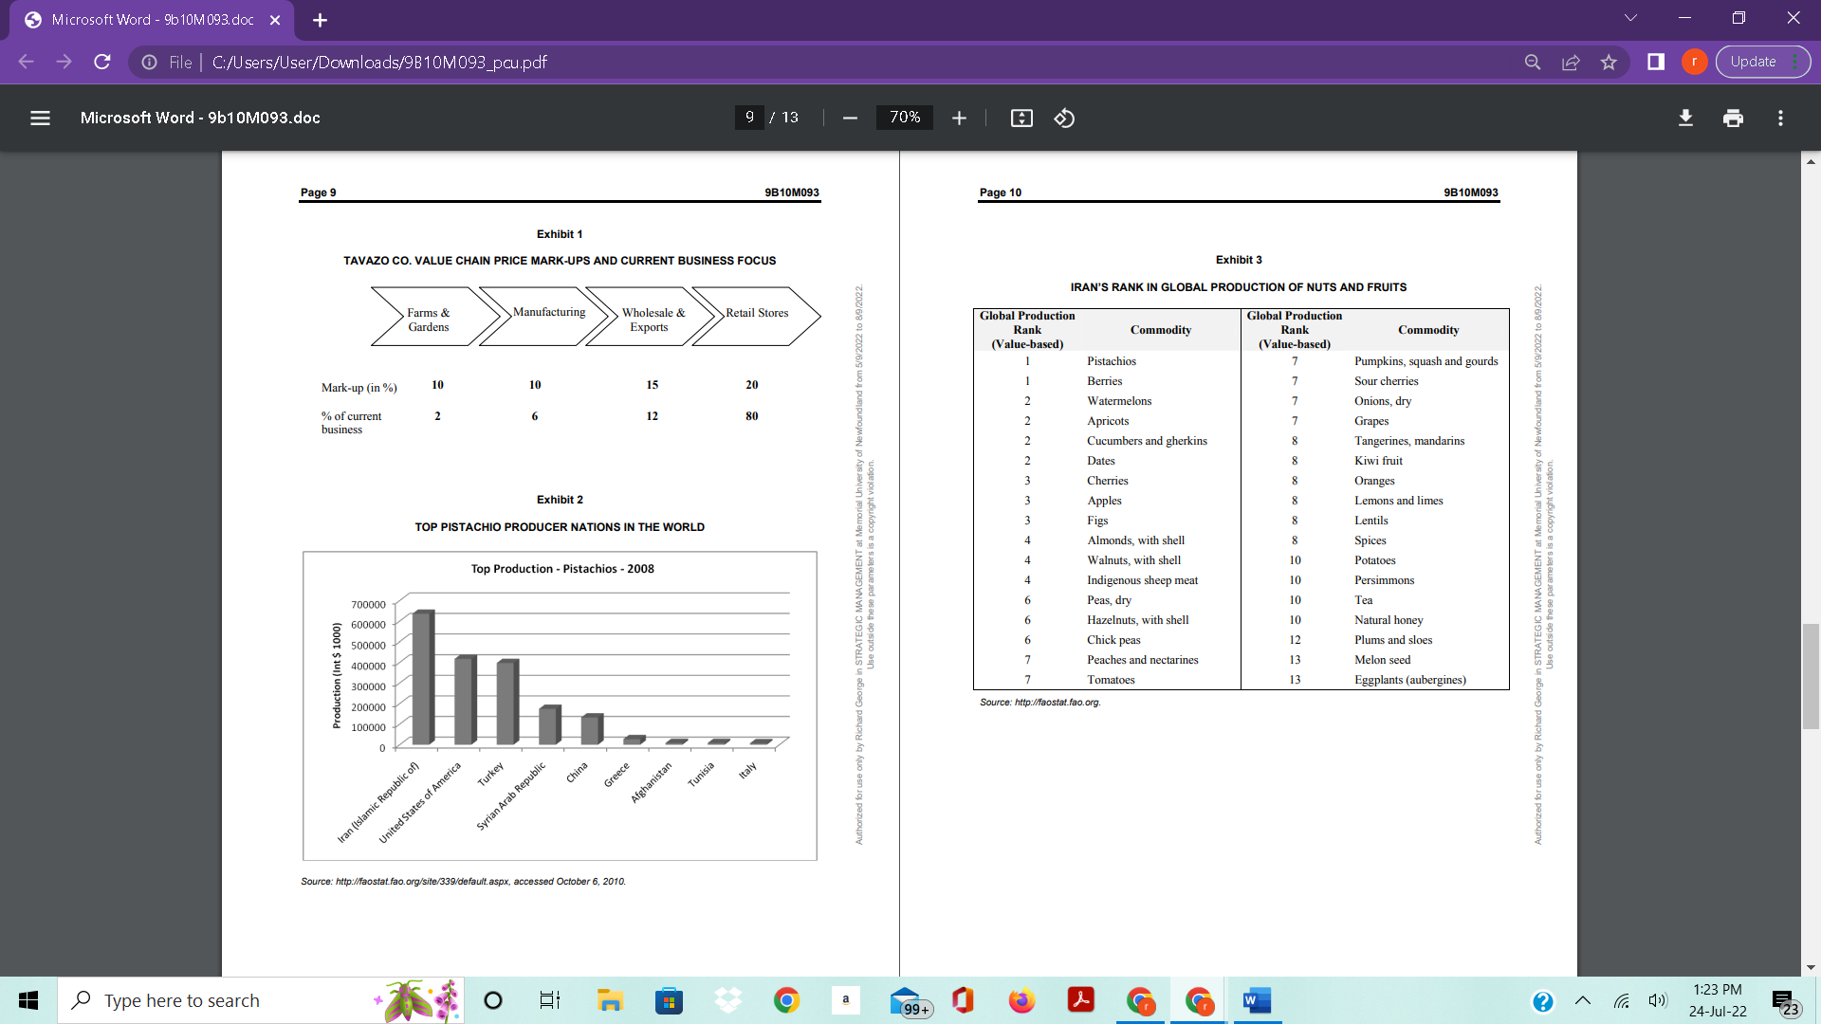Reload the current page

[102, 62]
